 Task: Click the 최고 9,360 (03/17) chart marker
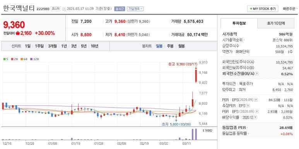[x=183, y=64]
